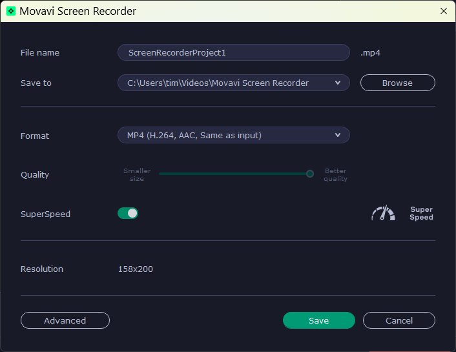Image resolution: width=456 pixels, height=352 pixels.
Task: Click the "Better quality" slider label
Action: pos(336,174)
